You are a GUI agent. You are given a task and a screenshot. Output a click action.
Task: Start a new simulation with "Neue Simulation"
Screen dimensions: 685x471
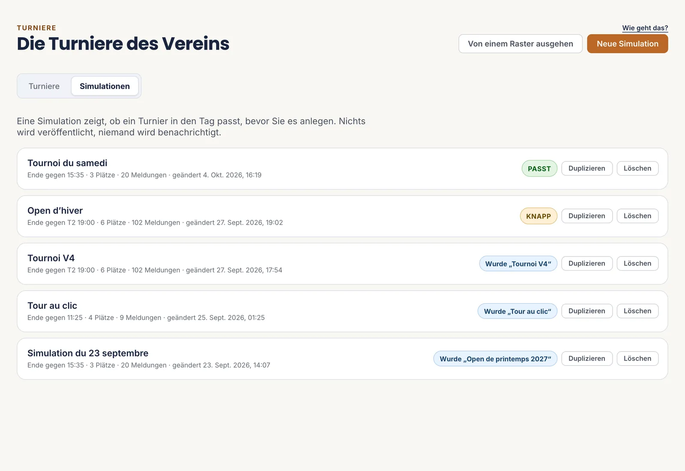tap(627, 44)
